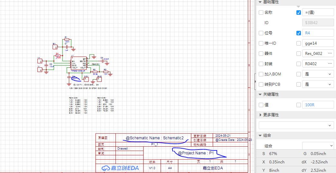Screen dimensions: 336x173
Task: Select the ground symbol below C4
Action: (x=69, y=85)
